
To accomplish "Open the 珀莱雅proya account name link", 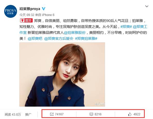I will [30, 9].
